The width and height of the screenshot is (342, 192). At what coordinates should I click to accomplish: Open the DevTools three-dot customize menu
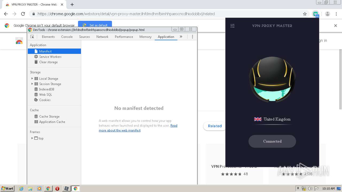tap(192, 37)
